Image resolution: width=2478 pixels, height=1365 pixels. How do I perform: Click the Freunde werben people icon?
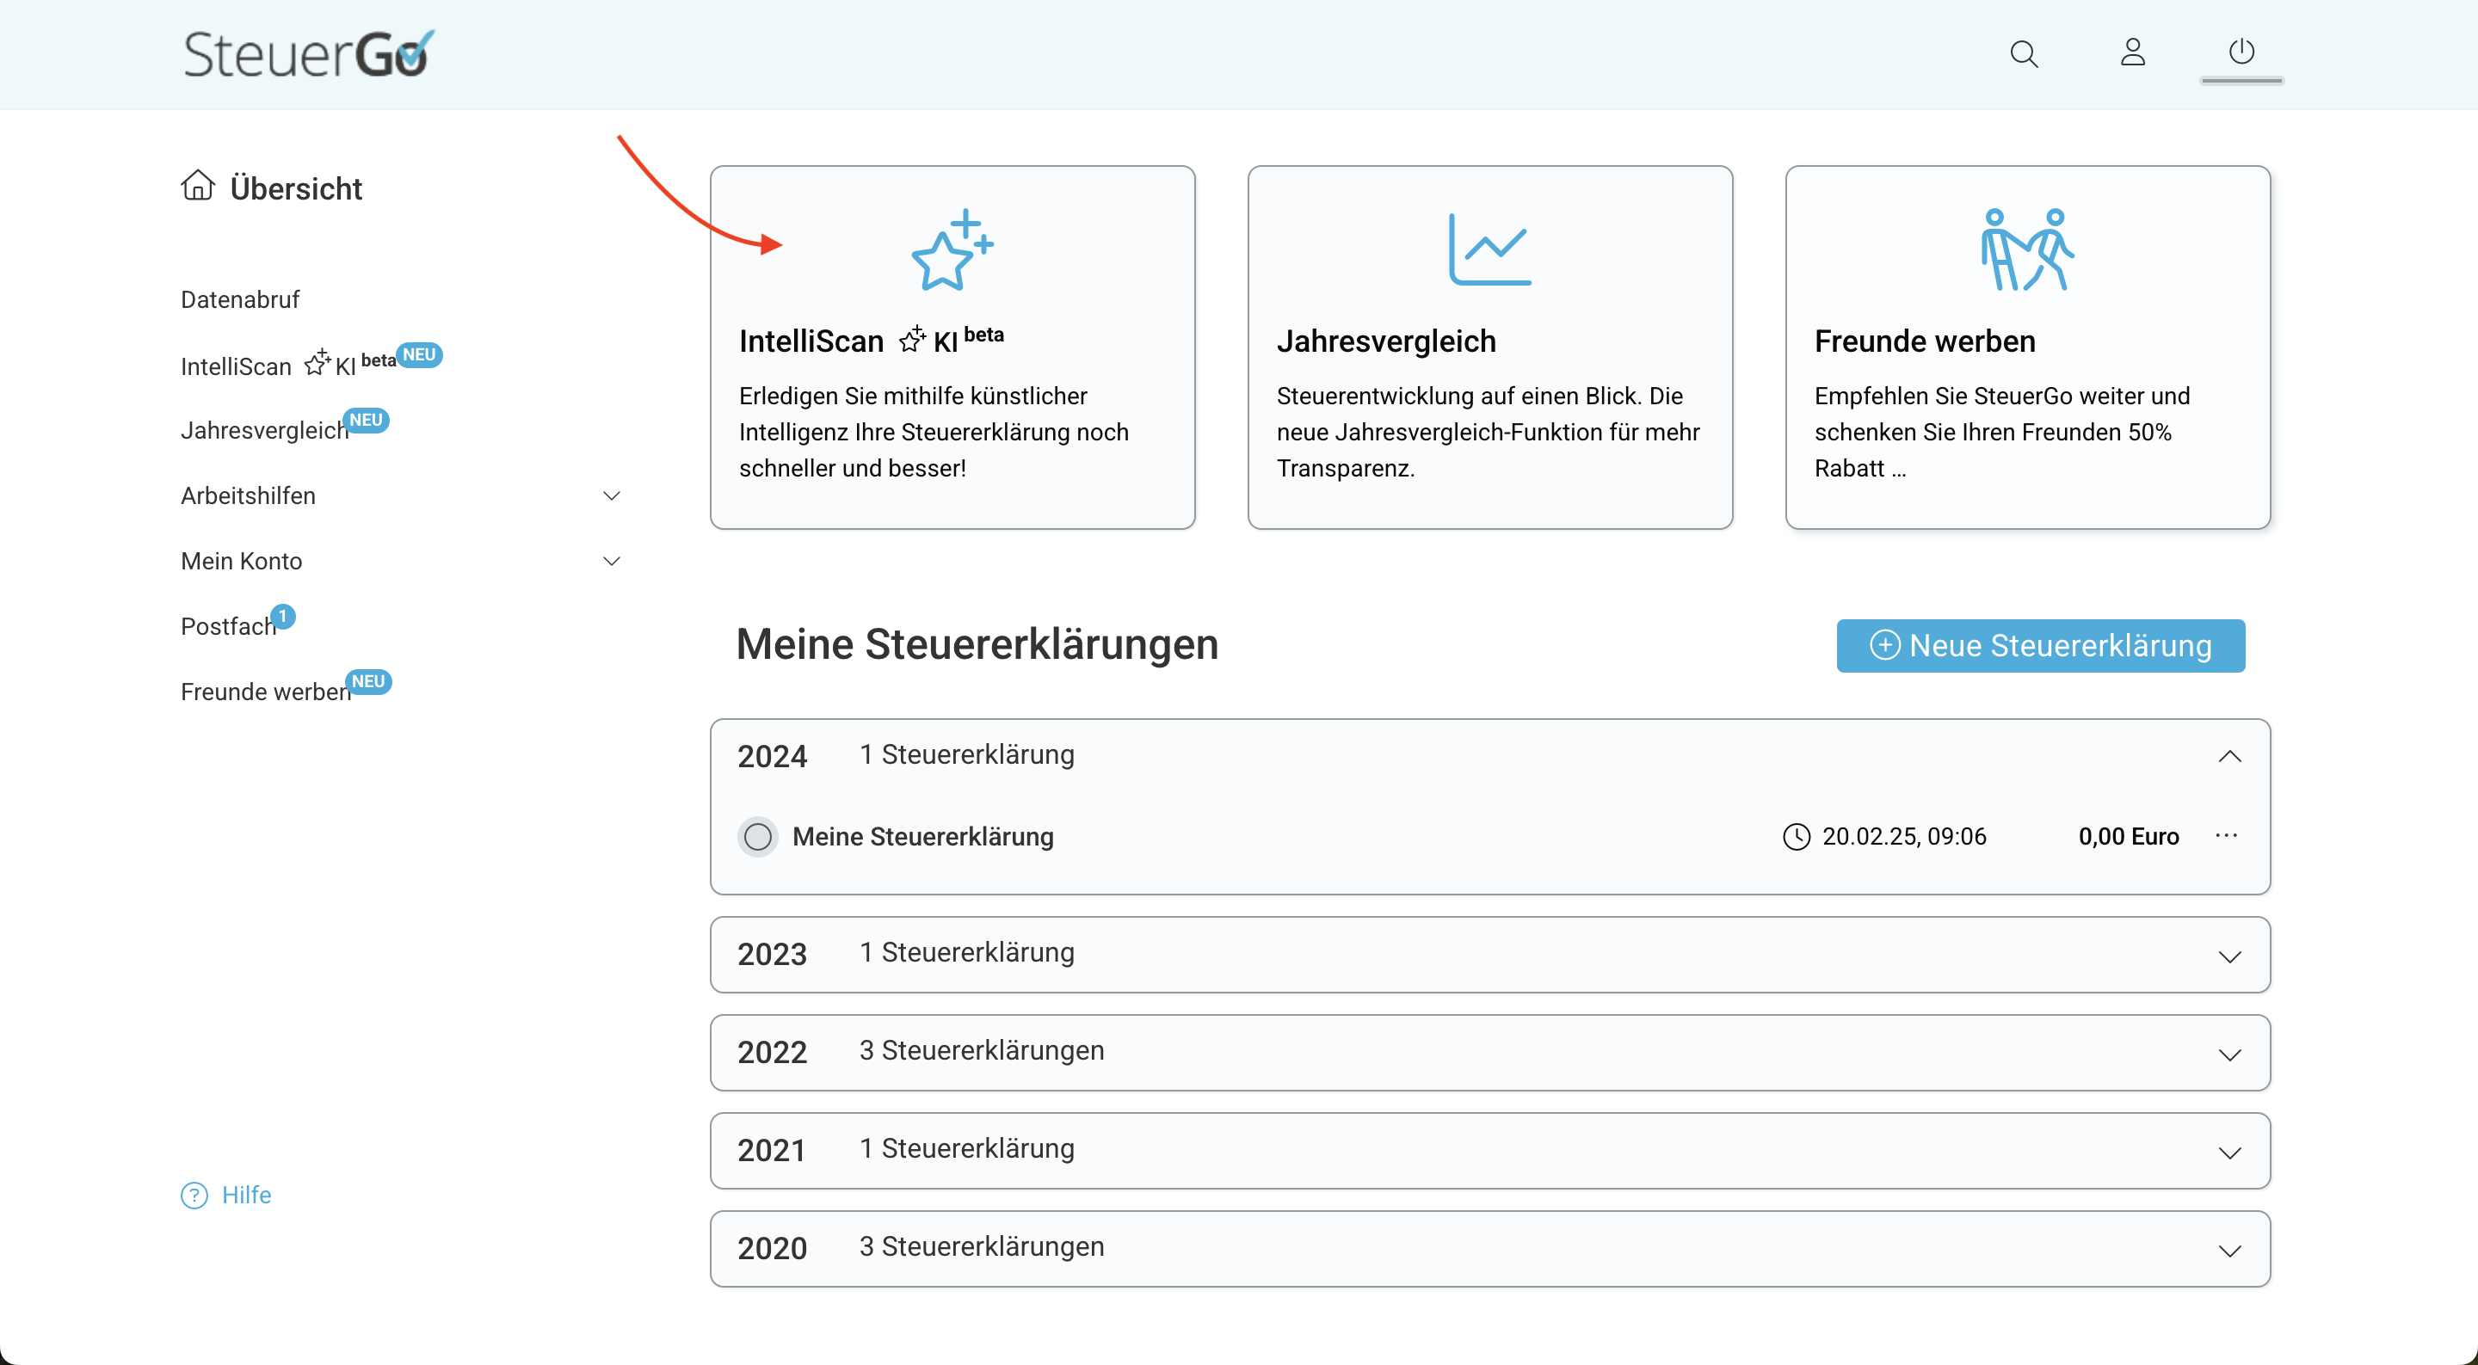(x=2026, y=249)
